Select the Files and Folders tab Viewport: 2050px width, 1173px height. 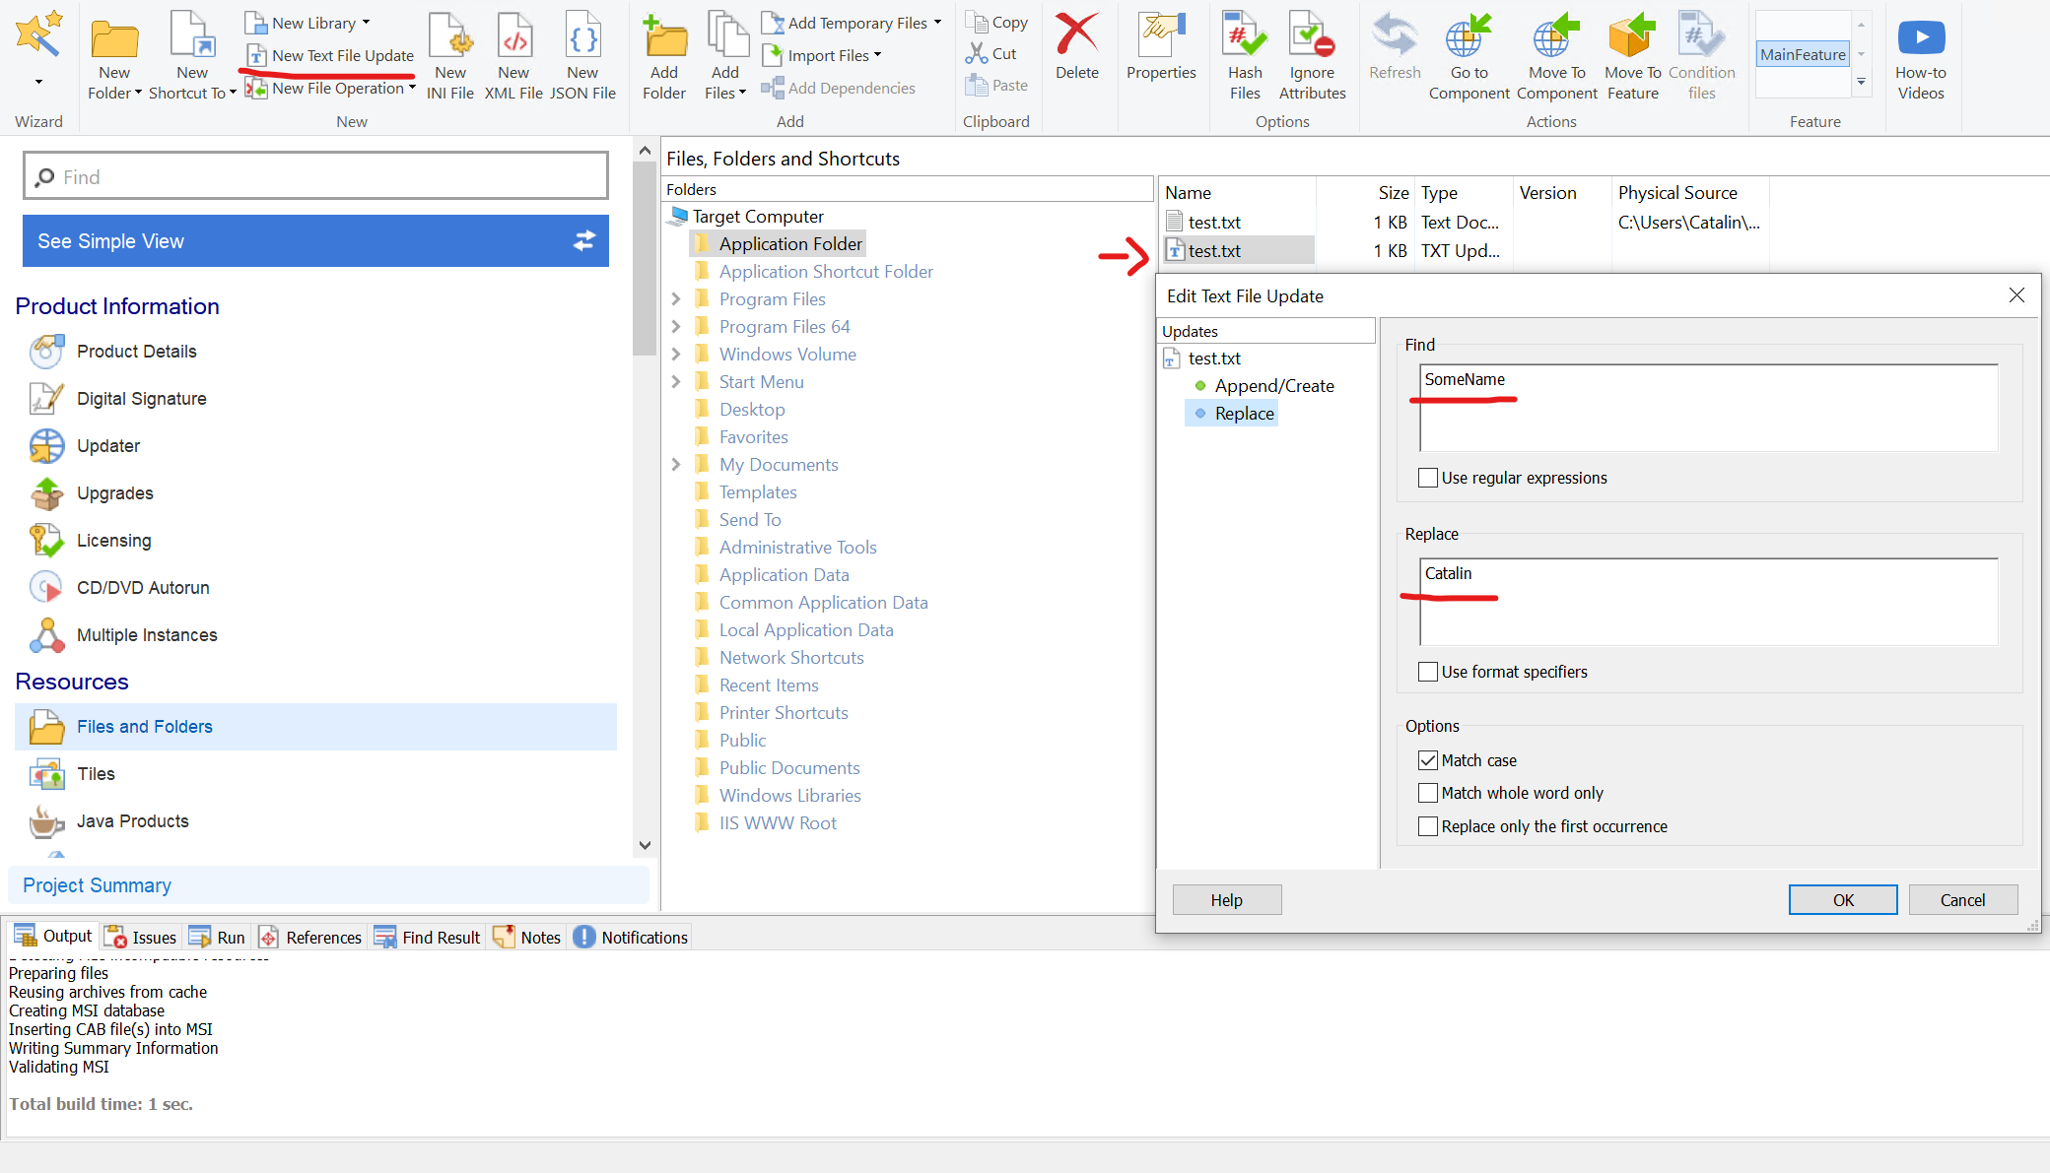coord(145,726)
